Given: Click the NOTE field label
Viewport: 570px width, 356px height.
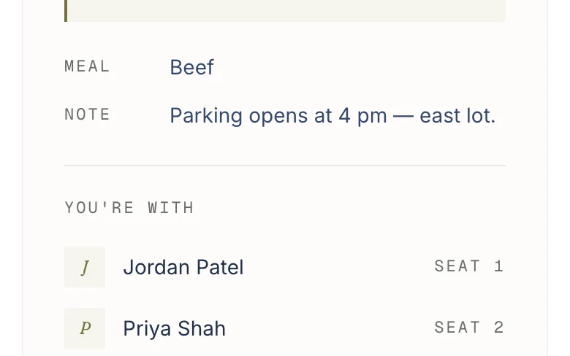Looking at the screenshot, I should 87,115.
